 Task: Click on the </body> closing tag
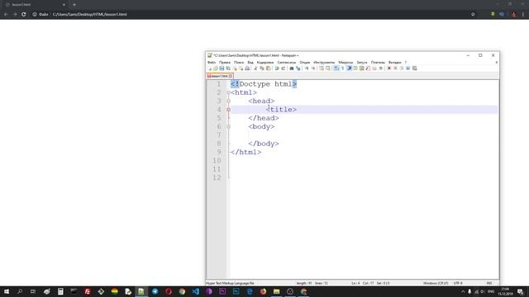pyautogui.click(x=264, y=144)
